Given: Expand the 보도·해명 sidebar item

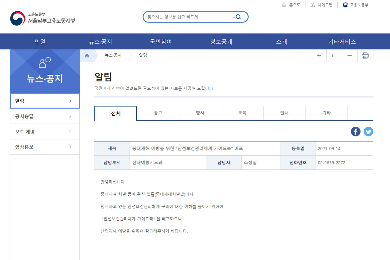Looking at the screenshot, I should pyautogui.click(x=45, y=132).
